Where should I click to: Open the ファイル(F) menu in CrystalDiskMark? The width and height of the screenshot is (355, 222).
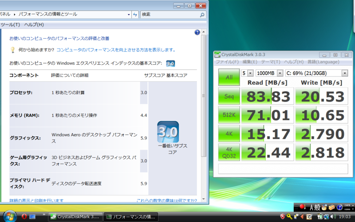[227, 62]
